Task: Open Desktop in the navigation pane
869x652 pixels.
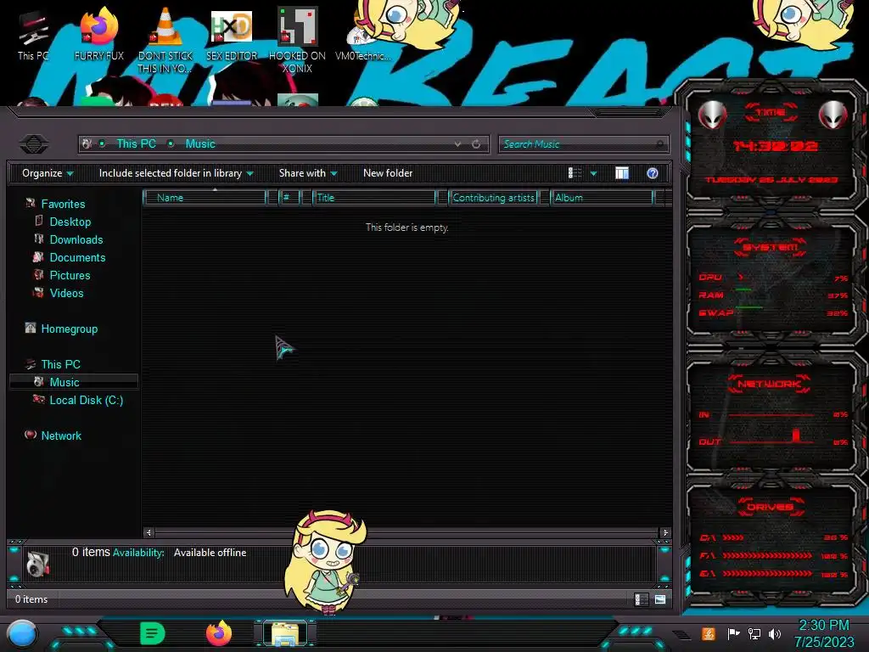Action: [x=70, y=222]
